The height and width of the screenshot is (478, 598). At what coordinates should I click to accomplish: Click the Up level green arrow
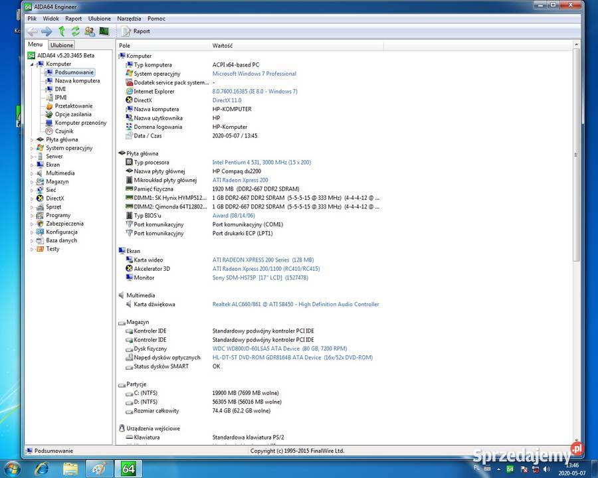click(61, 31)
